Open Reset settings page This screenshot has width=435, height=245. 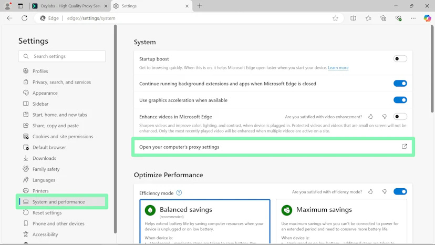tap(47, 212)
